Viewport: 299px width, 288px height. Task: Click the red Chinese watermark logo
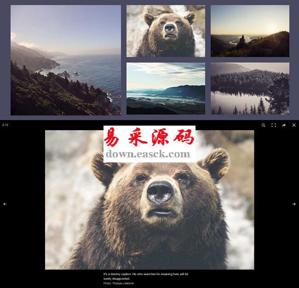149,137
